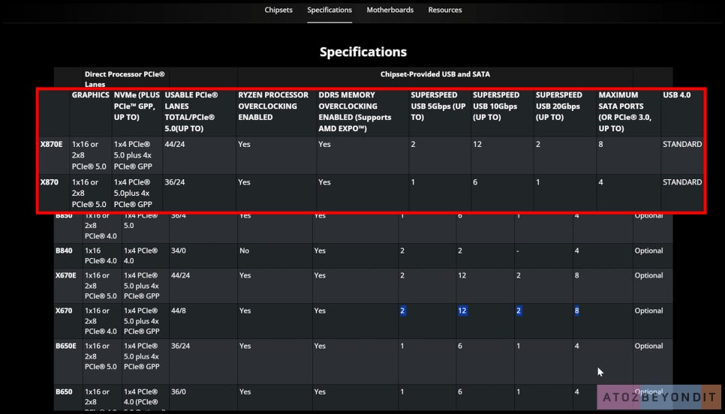The image size is (725, 414).
Task: Click the '-' USB 20Gbps value in B840 row
Action: (x=518, y=251)
